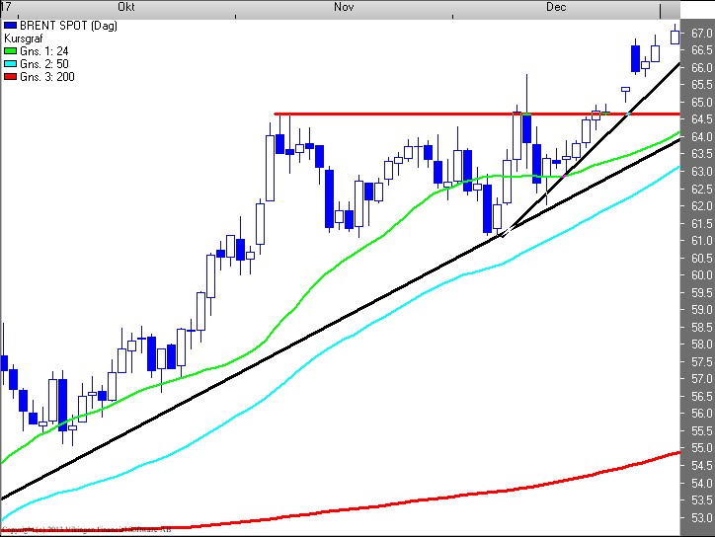Click the 67.0 price axis label
The height and width of the screenshot is (537, 715).
point(701,34)
